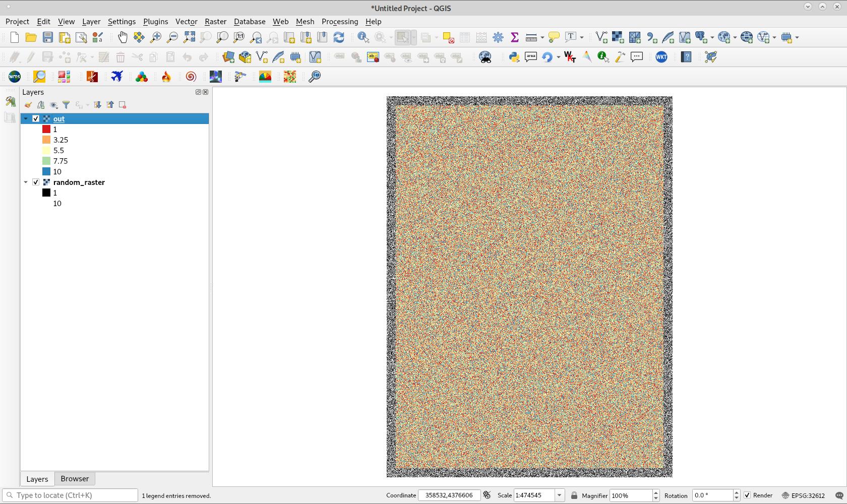Screen dimensions: 847x504
Task: Open the Mesh menu
Action: click(305, 22)
